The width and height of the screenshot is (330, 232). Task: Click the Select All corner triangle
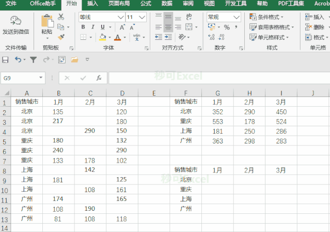[7, 93]
